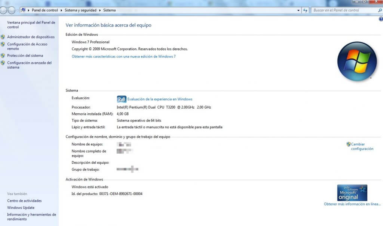
Task: Click the touch input unavailable text
Action: click(x=169, y=127)
